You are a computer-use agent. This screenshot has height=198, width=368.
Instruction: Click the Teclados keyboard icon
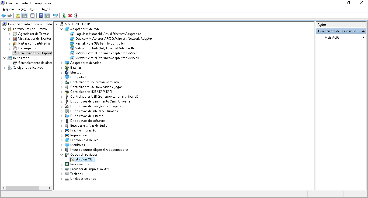[67, 174]
